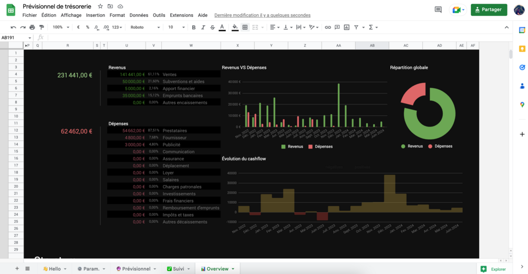
Task: Insert a chart from toolbar
Action: 347,27
